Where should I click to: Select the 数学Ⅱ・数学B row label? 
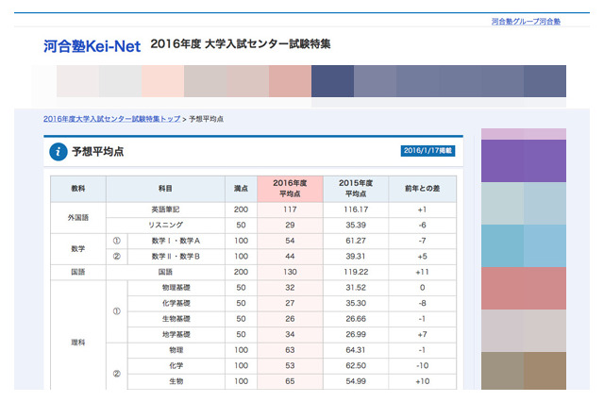[x=176, y=257]
